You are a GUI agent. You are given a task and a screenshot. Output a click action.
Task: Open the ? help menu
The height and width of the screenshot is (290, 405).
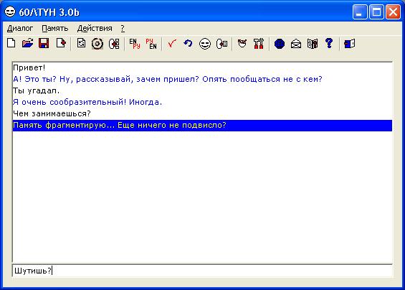[123, 28]
